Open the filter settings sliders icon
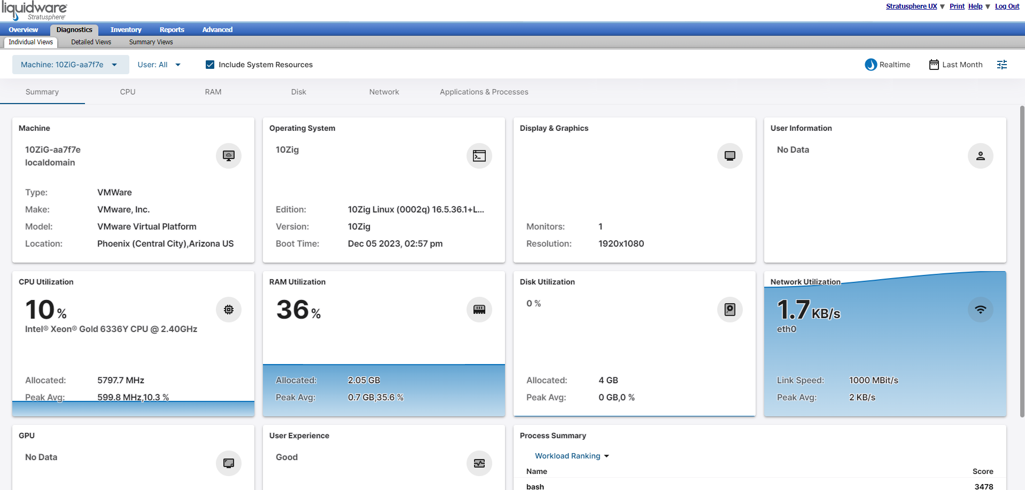The width and height of the screenshot is (1025, 490). (x=1002, y=65)
